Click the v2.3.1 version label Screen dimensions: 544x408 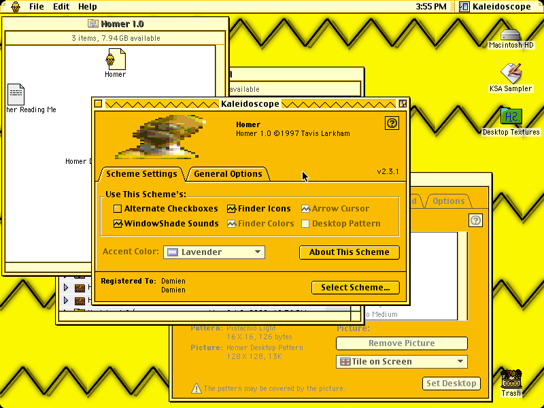pos(388,172)
